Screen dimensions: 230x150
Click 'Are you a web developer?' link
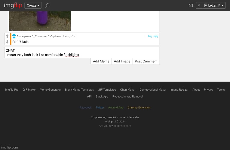[115, 126]
